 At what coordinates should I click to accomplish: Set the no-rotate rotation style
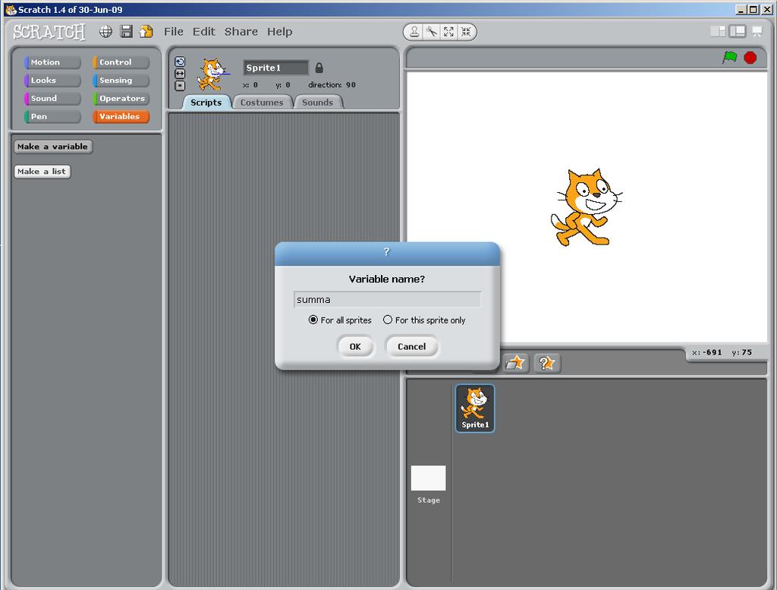(180, 85)
